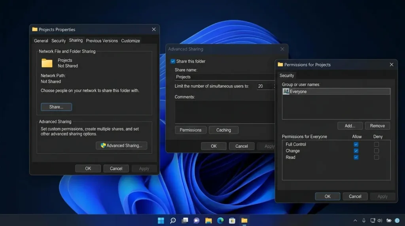Screen dimensions: 405x226
Task: Open Permissions in Advanced Sharing
Action: (x=191, y=130)
